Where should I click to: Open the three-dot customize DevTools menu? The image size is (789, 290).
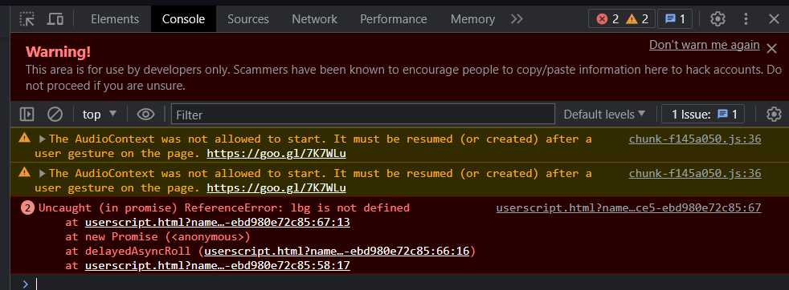tap(746, 19)
